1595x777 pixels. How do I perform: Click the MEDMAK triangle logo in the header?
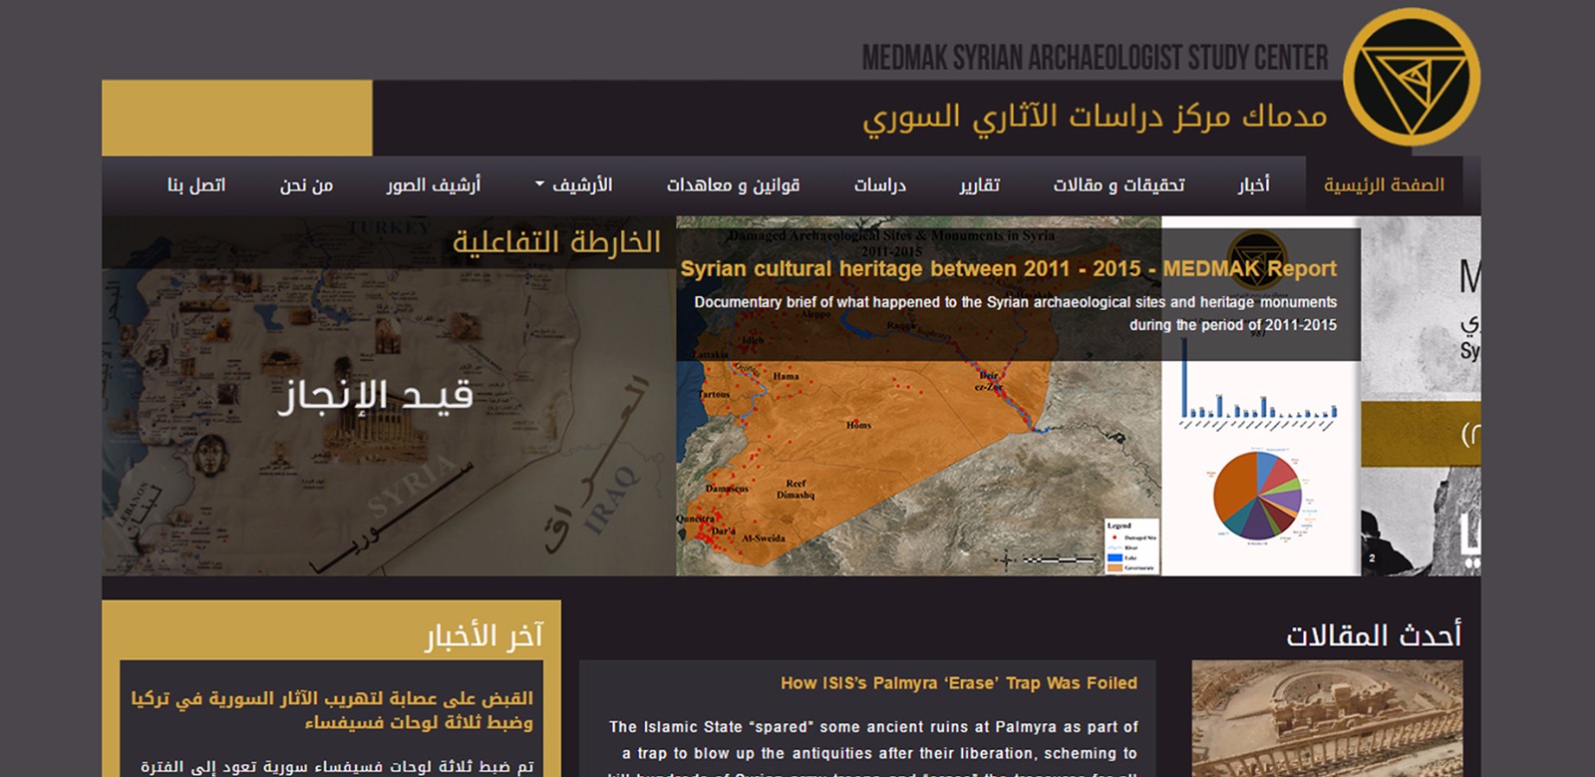1411,78
